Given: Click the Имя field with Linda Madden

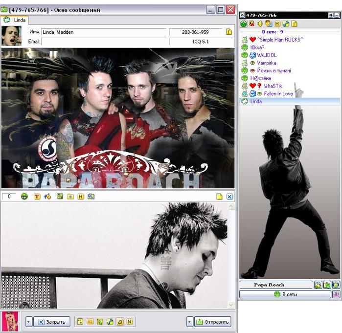Looking at the screenshot, I should (104, 32).
